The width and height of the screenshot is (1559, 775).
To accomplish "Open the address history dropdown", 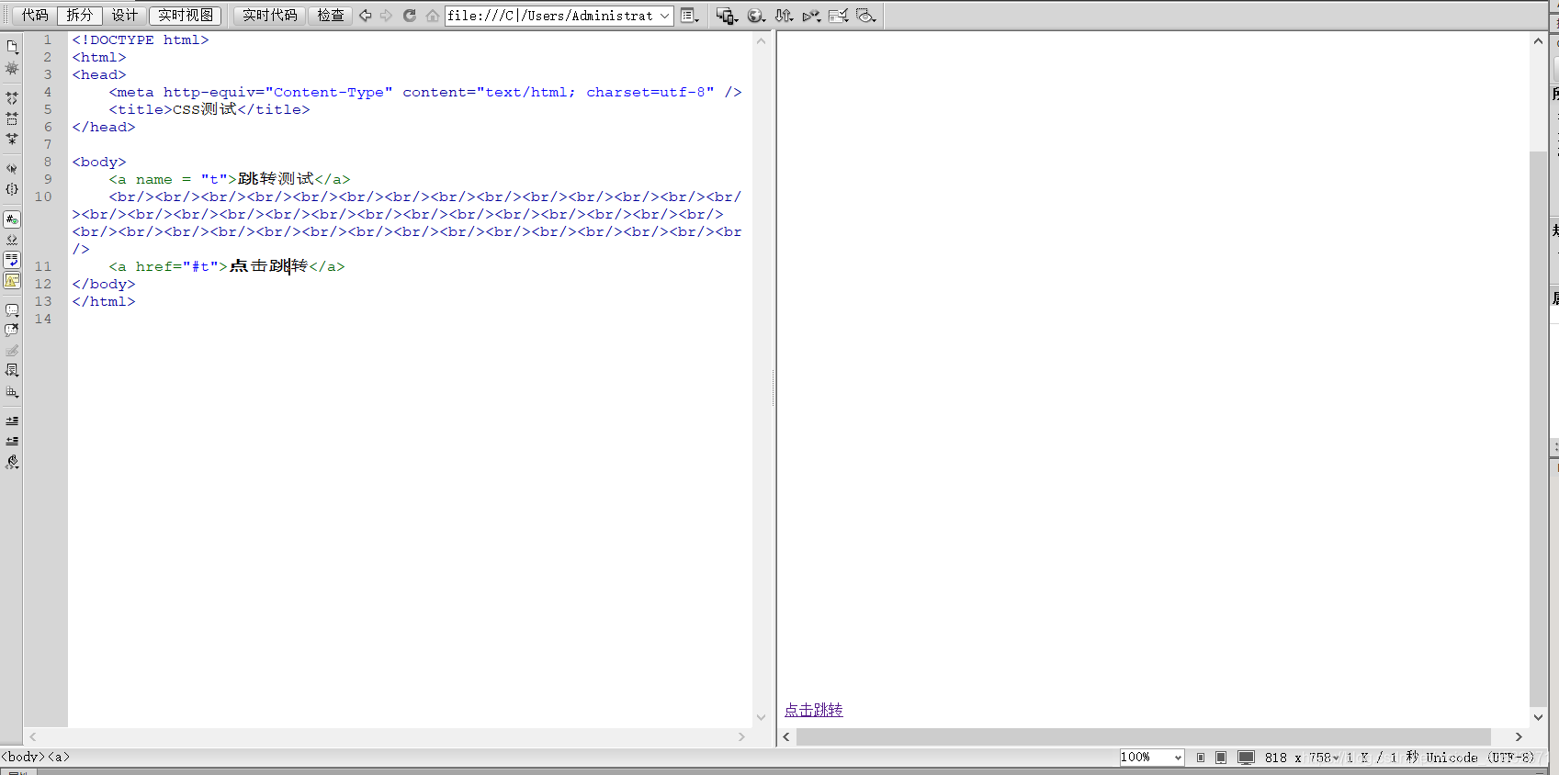I will pyautogui.click(x=665, y=16).
